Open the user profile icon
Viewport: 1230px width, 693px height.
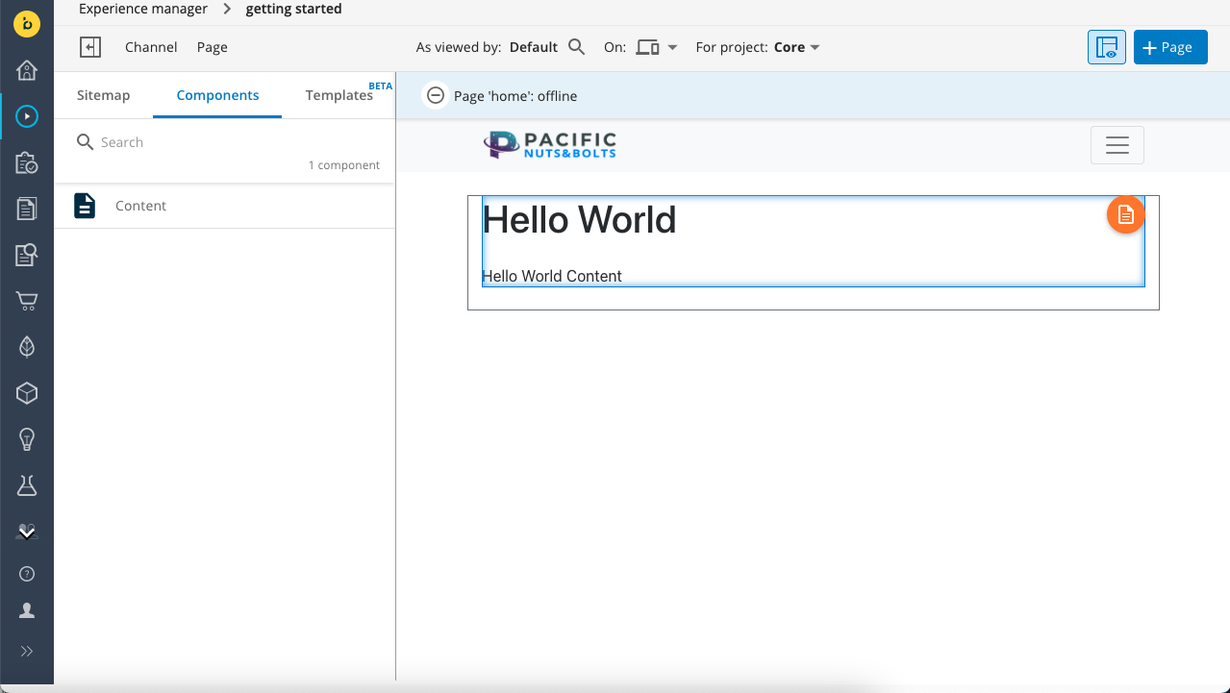(27, 610)
